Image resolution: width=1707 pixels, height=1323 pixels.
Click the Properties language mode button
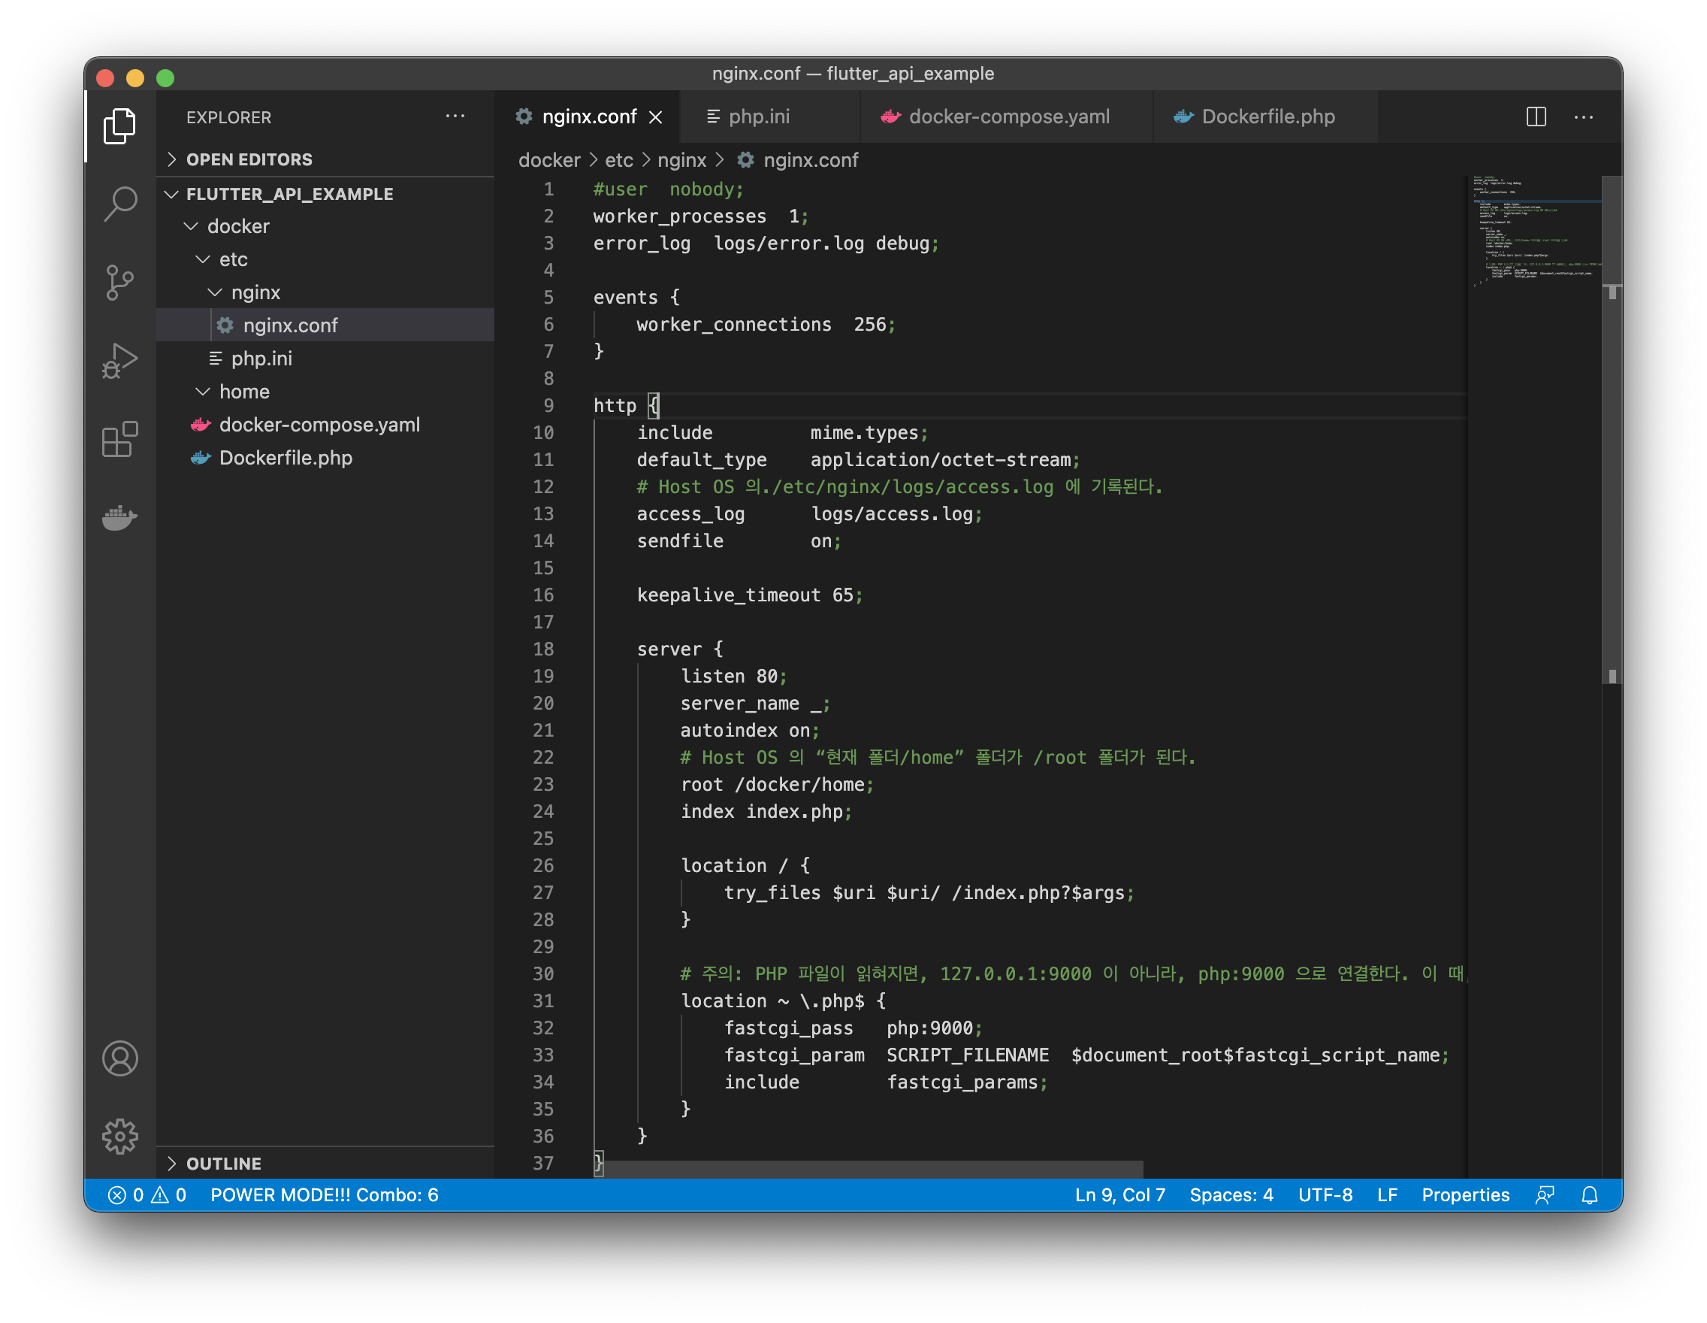pyautogui.click(x=1465, y=1194)
